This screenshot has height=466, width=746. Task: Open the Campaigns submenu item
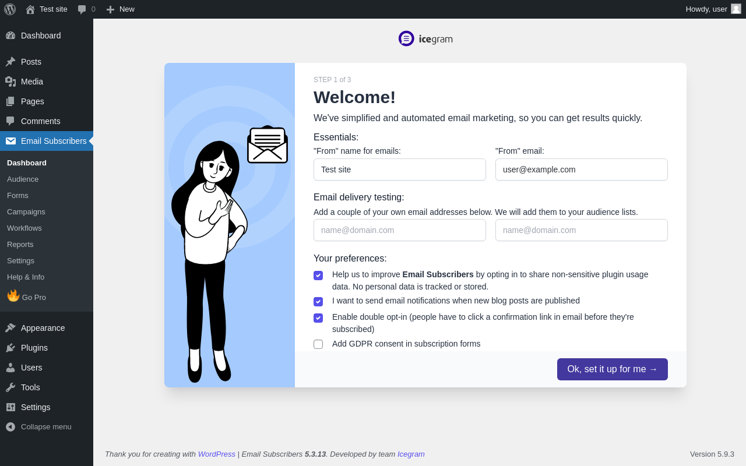26,212
